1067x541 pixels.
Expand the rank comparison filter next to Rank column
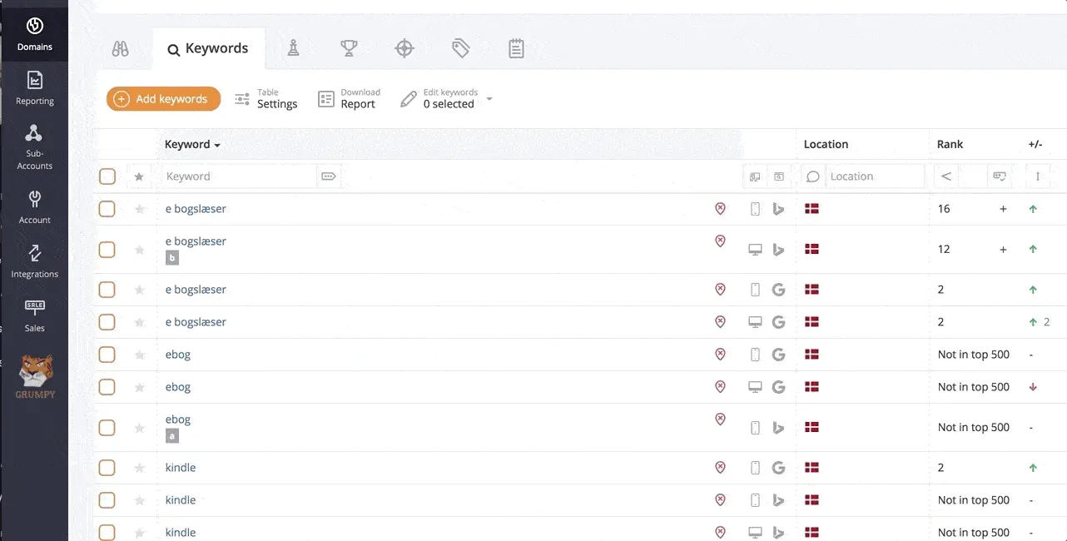[x=945, y=176]
